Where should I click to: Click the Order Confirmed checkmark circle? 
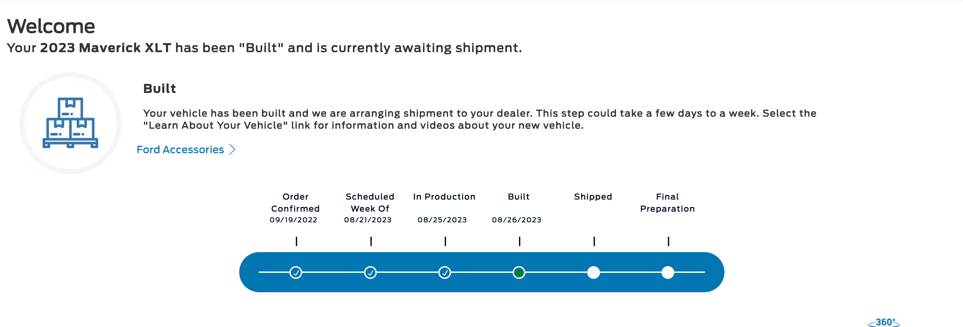tap(296, 272)
